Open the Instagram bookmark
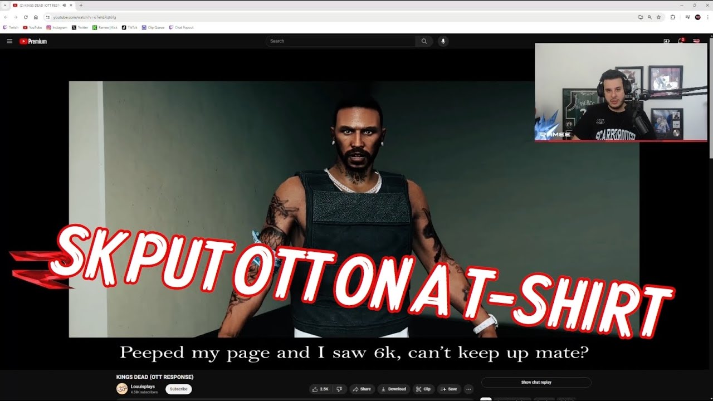This screenshot has height=401, width=713. [57, 27]
